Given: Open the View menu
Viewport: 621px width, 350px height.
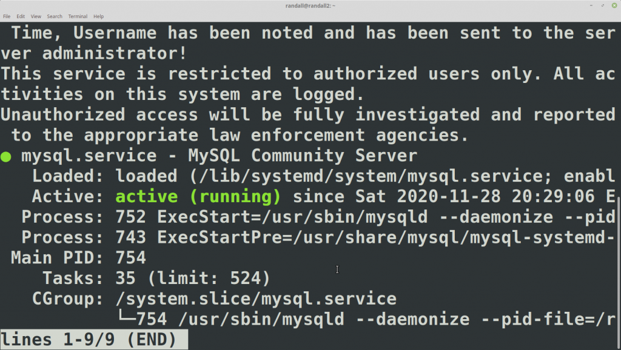Looking at the screenshot, I should point(36,16).
